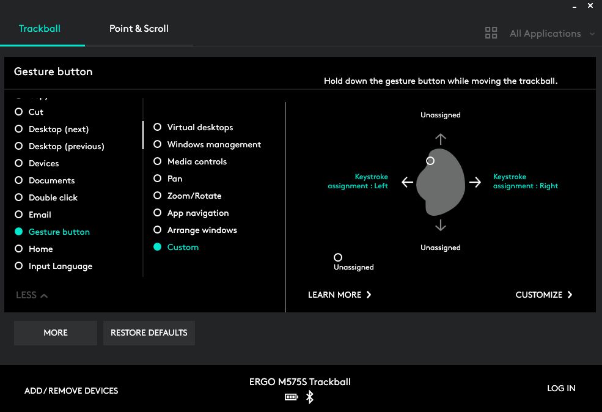Click the Unassigned center click circle
Viewport: 602px width, 412px height.
click(x=338, y=257)
